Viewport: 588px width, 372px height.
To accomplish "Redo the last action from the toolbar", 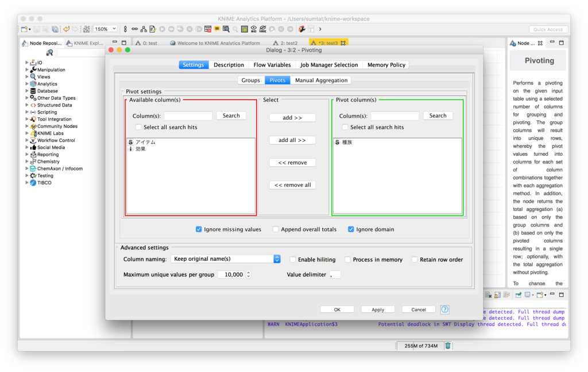I will click(75, 28).
